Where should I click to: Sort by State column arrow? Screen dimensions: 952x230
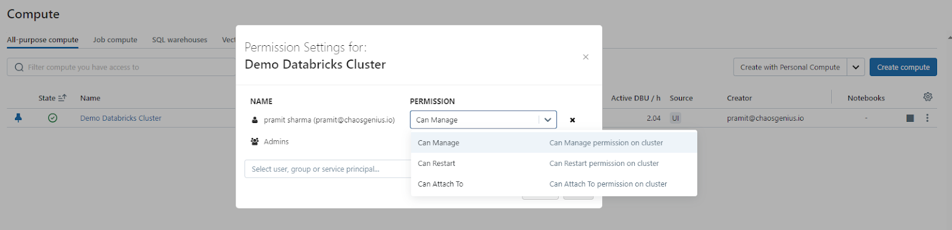click(x=62, y=98)
